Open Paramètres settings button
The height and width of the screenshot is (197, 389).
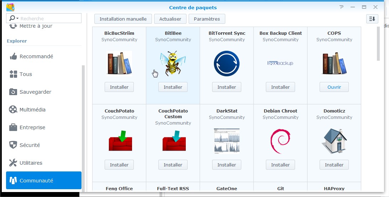pos(207,19)
